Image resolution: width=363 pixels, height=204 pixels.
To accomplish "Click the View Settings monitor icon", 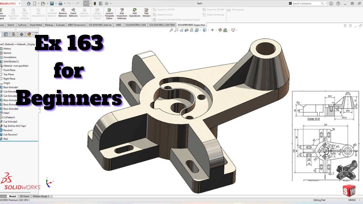I will coord(233,30).
